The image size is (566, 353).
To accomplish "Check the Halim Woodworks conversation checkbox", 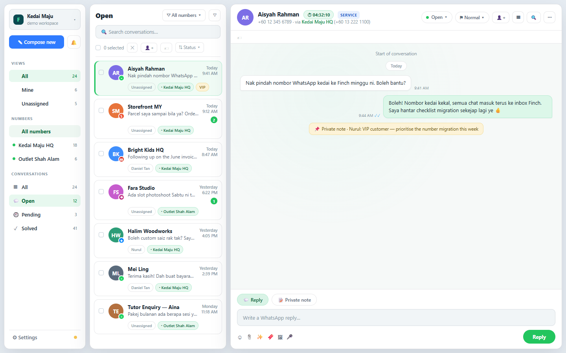I will (x=101, y=235).
